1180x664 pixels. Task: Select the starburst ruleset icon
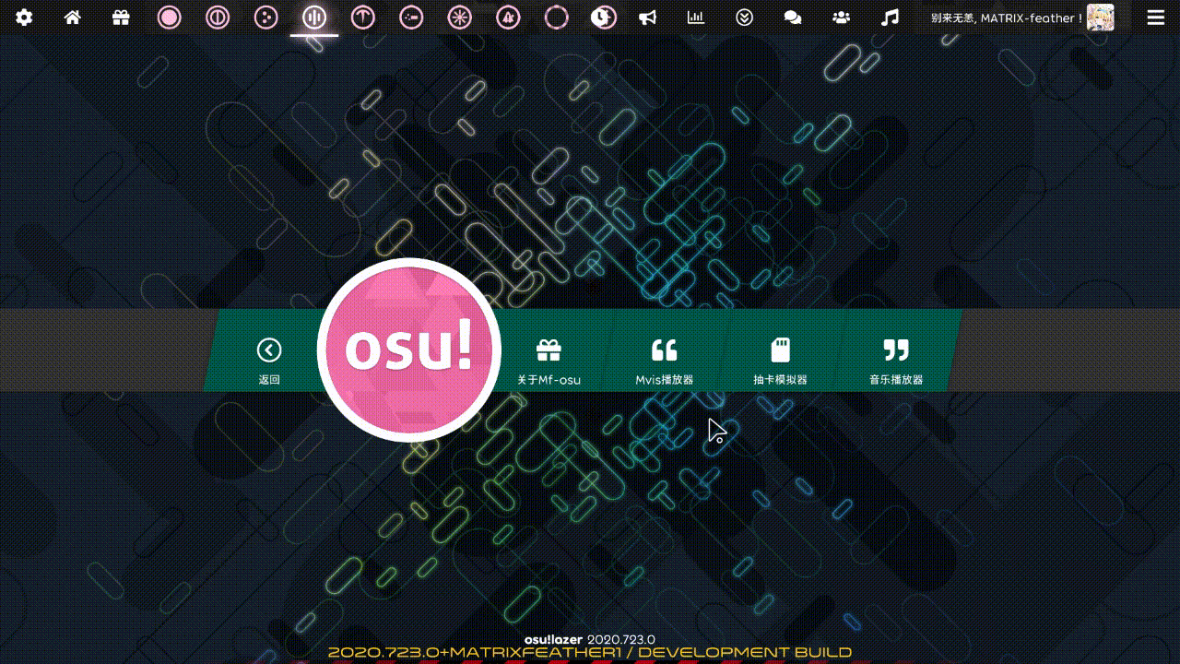tap(459, 18)
